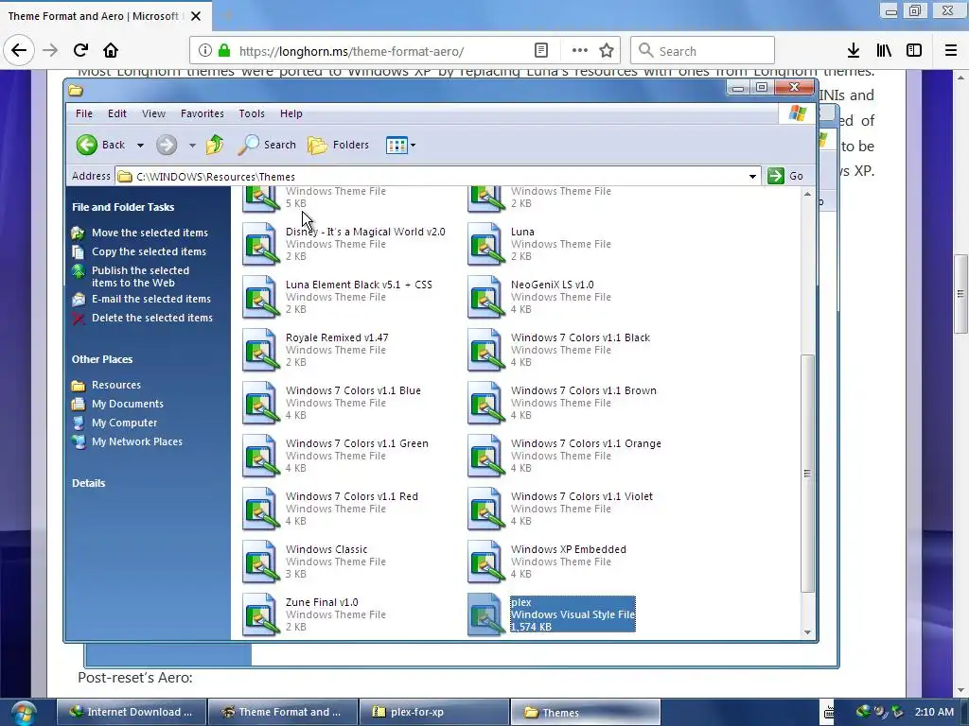
Task: Select the Zune Final v1.0 theme icon
Action: pos(260,615)
